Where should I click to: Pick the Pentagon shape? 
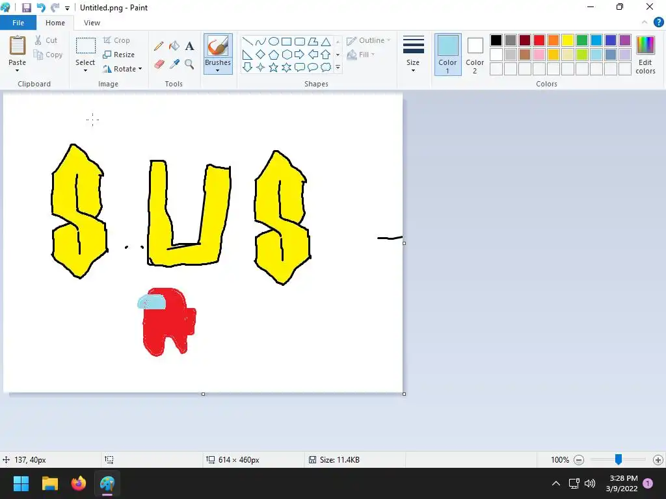coord(274,55)
